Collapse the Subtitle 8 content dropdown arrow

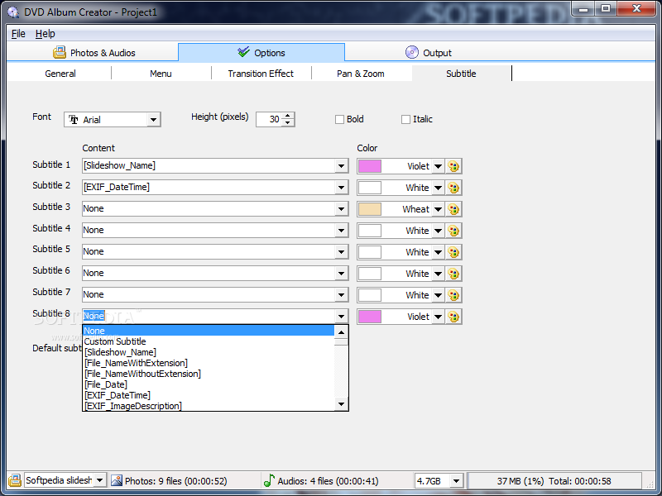[341, 317]
